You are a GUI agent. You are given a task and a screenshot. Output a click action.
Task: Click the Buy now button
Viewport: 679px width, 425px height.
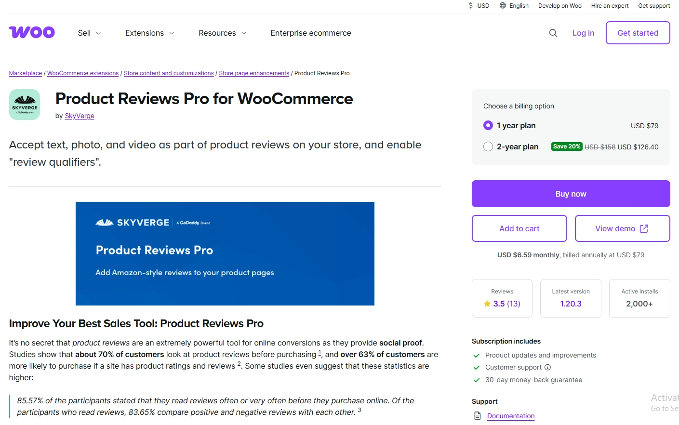point(571,193)
